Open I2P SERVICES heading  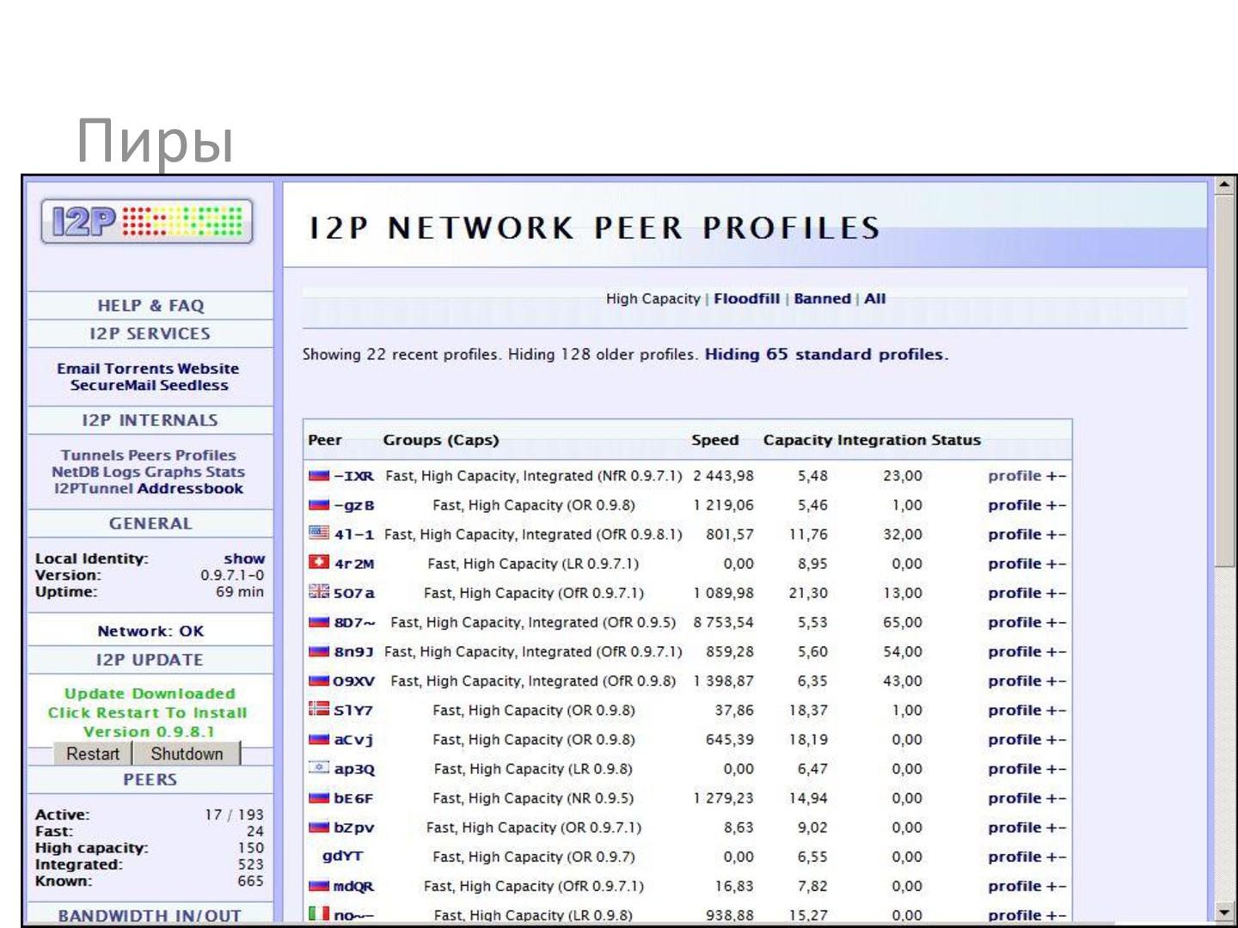(150, 333)
